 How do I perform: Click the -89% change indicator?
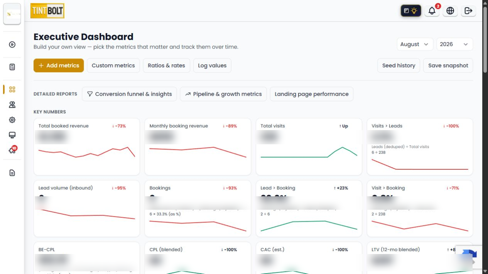coord(230,126)
